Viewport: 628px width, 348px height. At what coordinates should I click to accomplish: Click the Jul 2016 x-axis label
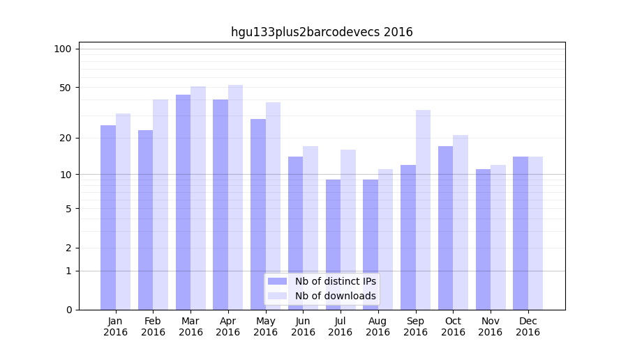(x=341, y=326)
